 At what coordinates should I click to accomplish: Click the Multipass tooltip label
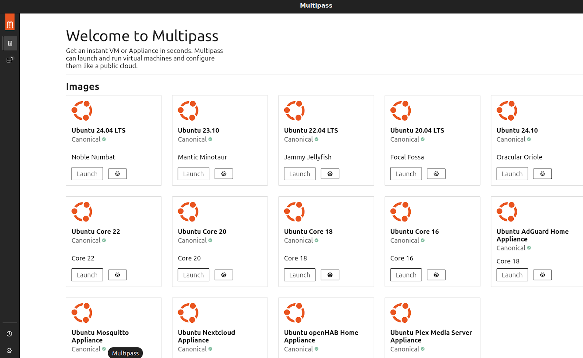125,353
